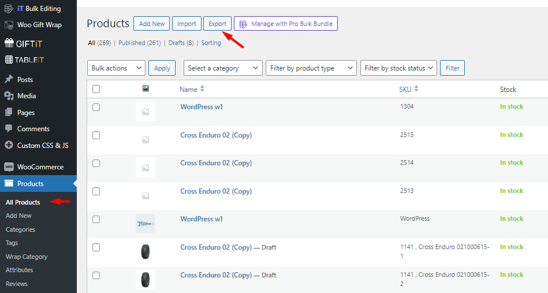Open the Select a category dropdown

pos(223,68)
